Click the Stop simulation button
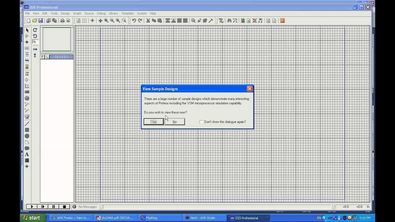This screenshot has width=395, height=222. coord(64,207)
